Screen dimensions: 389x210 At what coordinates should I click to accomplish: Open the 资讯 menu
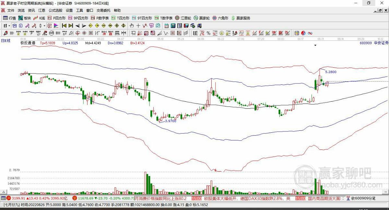pyautogui.click(x=31, y=11)
